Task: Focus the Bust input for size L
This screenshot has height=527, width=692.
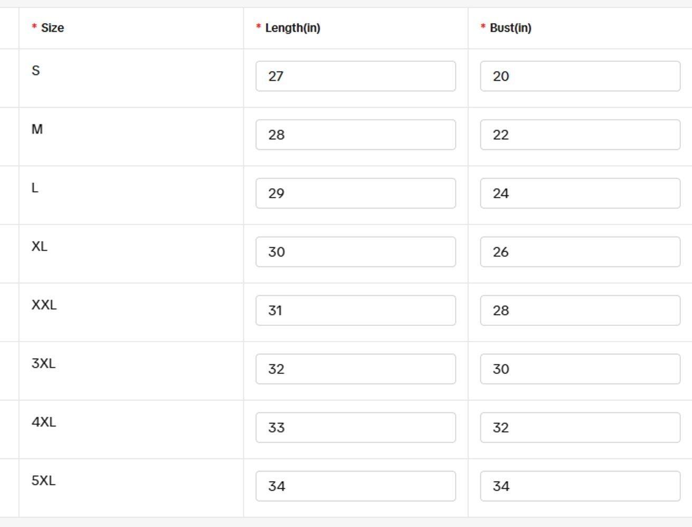Action: (580, 193)
